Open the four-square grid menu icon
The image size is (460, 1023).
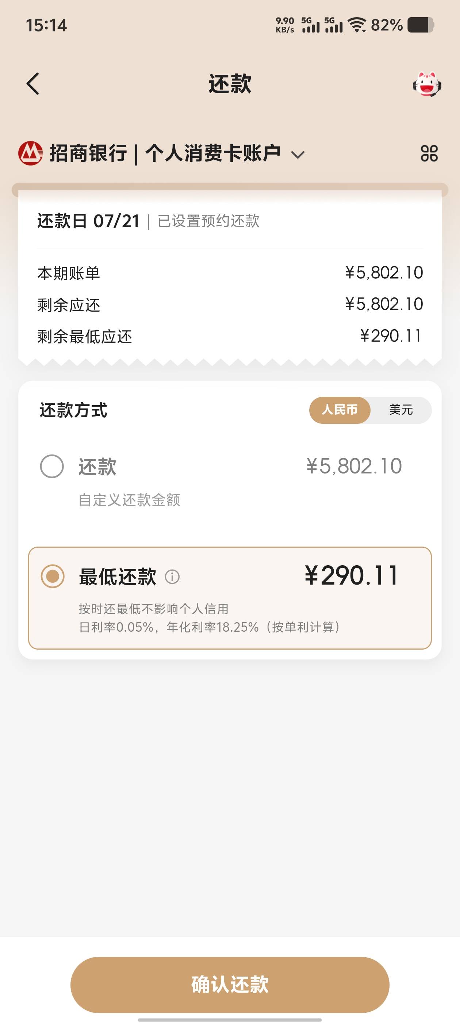pyautogui.click(x=429, y=153)
